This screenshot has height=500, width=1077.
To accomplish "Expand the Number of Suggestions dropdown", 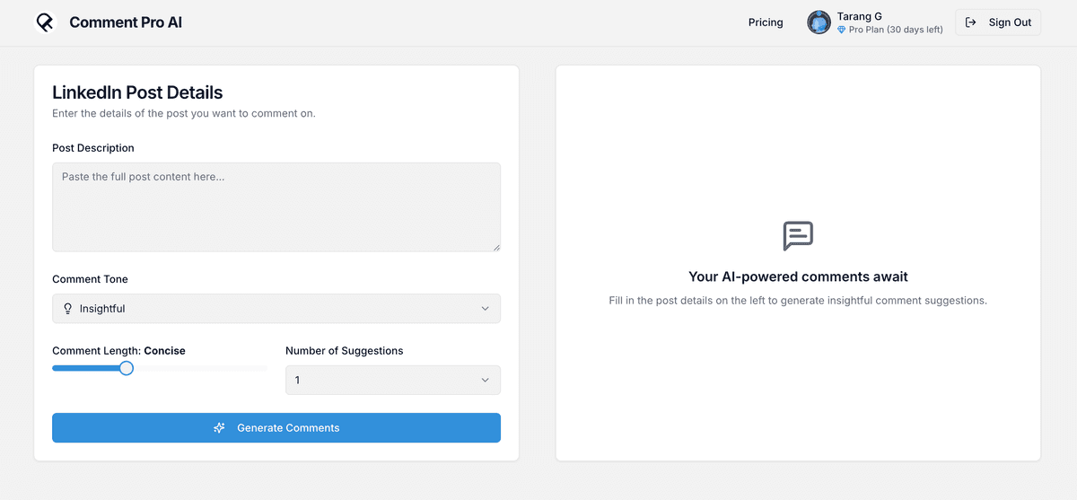I will [x=393, y=381].
